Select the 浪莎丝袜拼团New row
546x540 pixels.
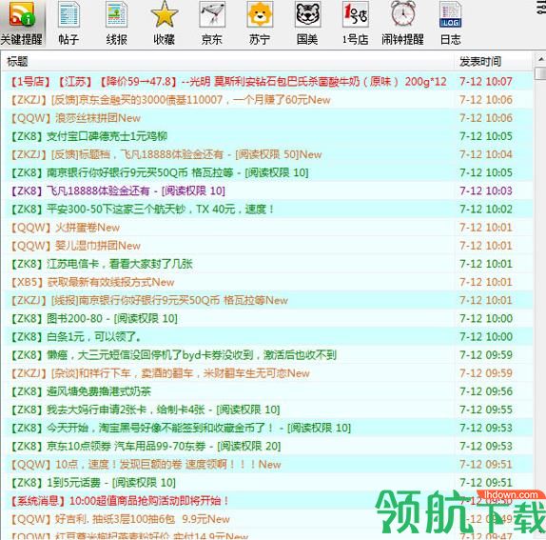click(267, 118)
